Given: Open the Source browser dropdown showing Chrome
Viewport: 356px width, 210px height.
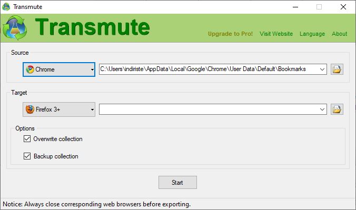Looking at the screenshot, I should pyautogui.click(x=59, y=69).
